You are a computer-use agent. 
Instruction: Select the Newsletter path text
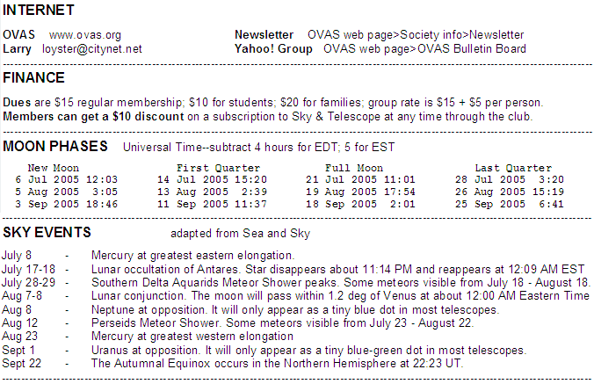(x=416, y=35)
